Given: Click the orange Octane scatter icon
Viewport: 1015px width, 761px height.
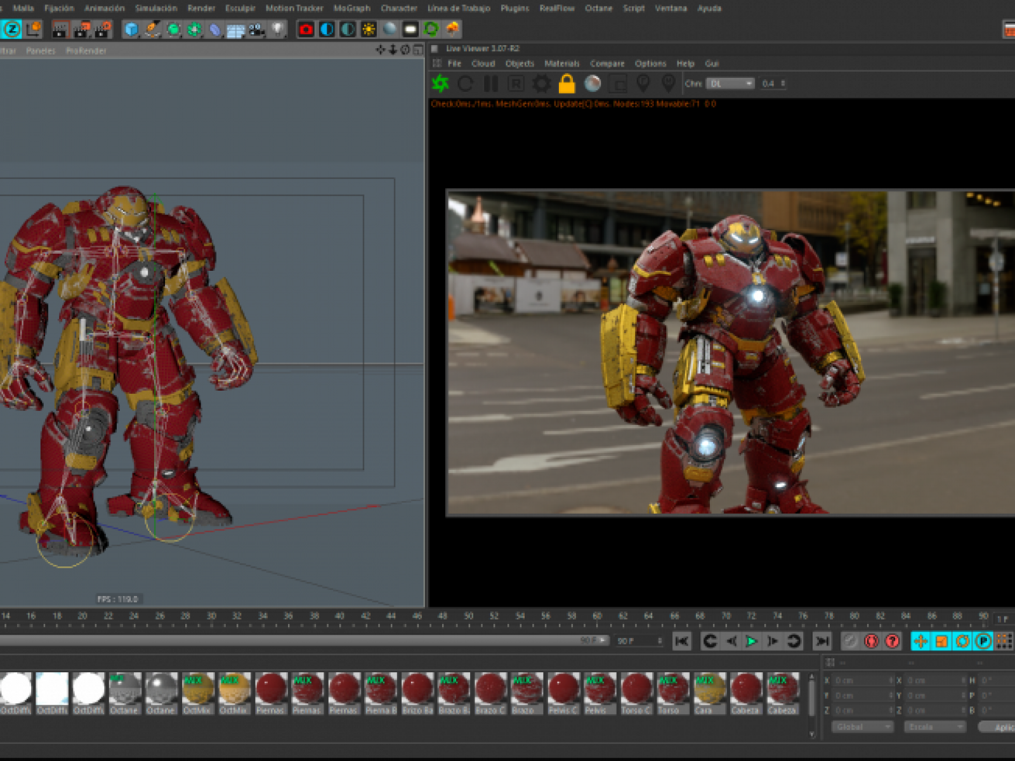Looking at the screenshot, I should [x=452, y=29].
